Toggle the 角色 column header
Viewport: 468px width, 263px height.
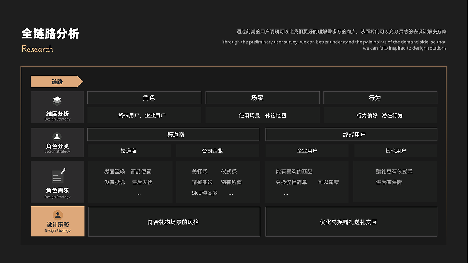[x=144, y=98]
